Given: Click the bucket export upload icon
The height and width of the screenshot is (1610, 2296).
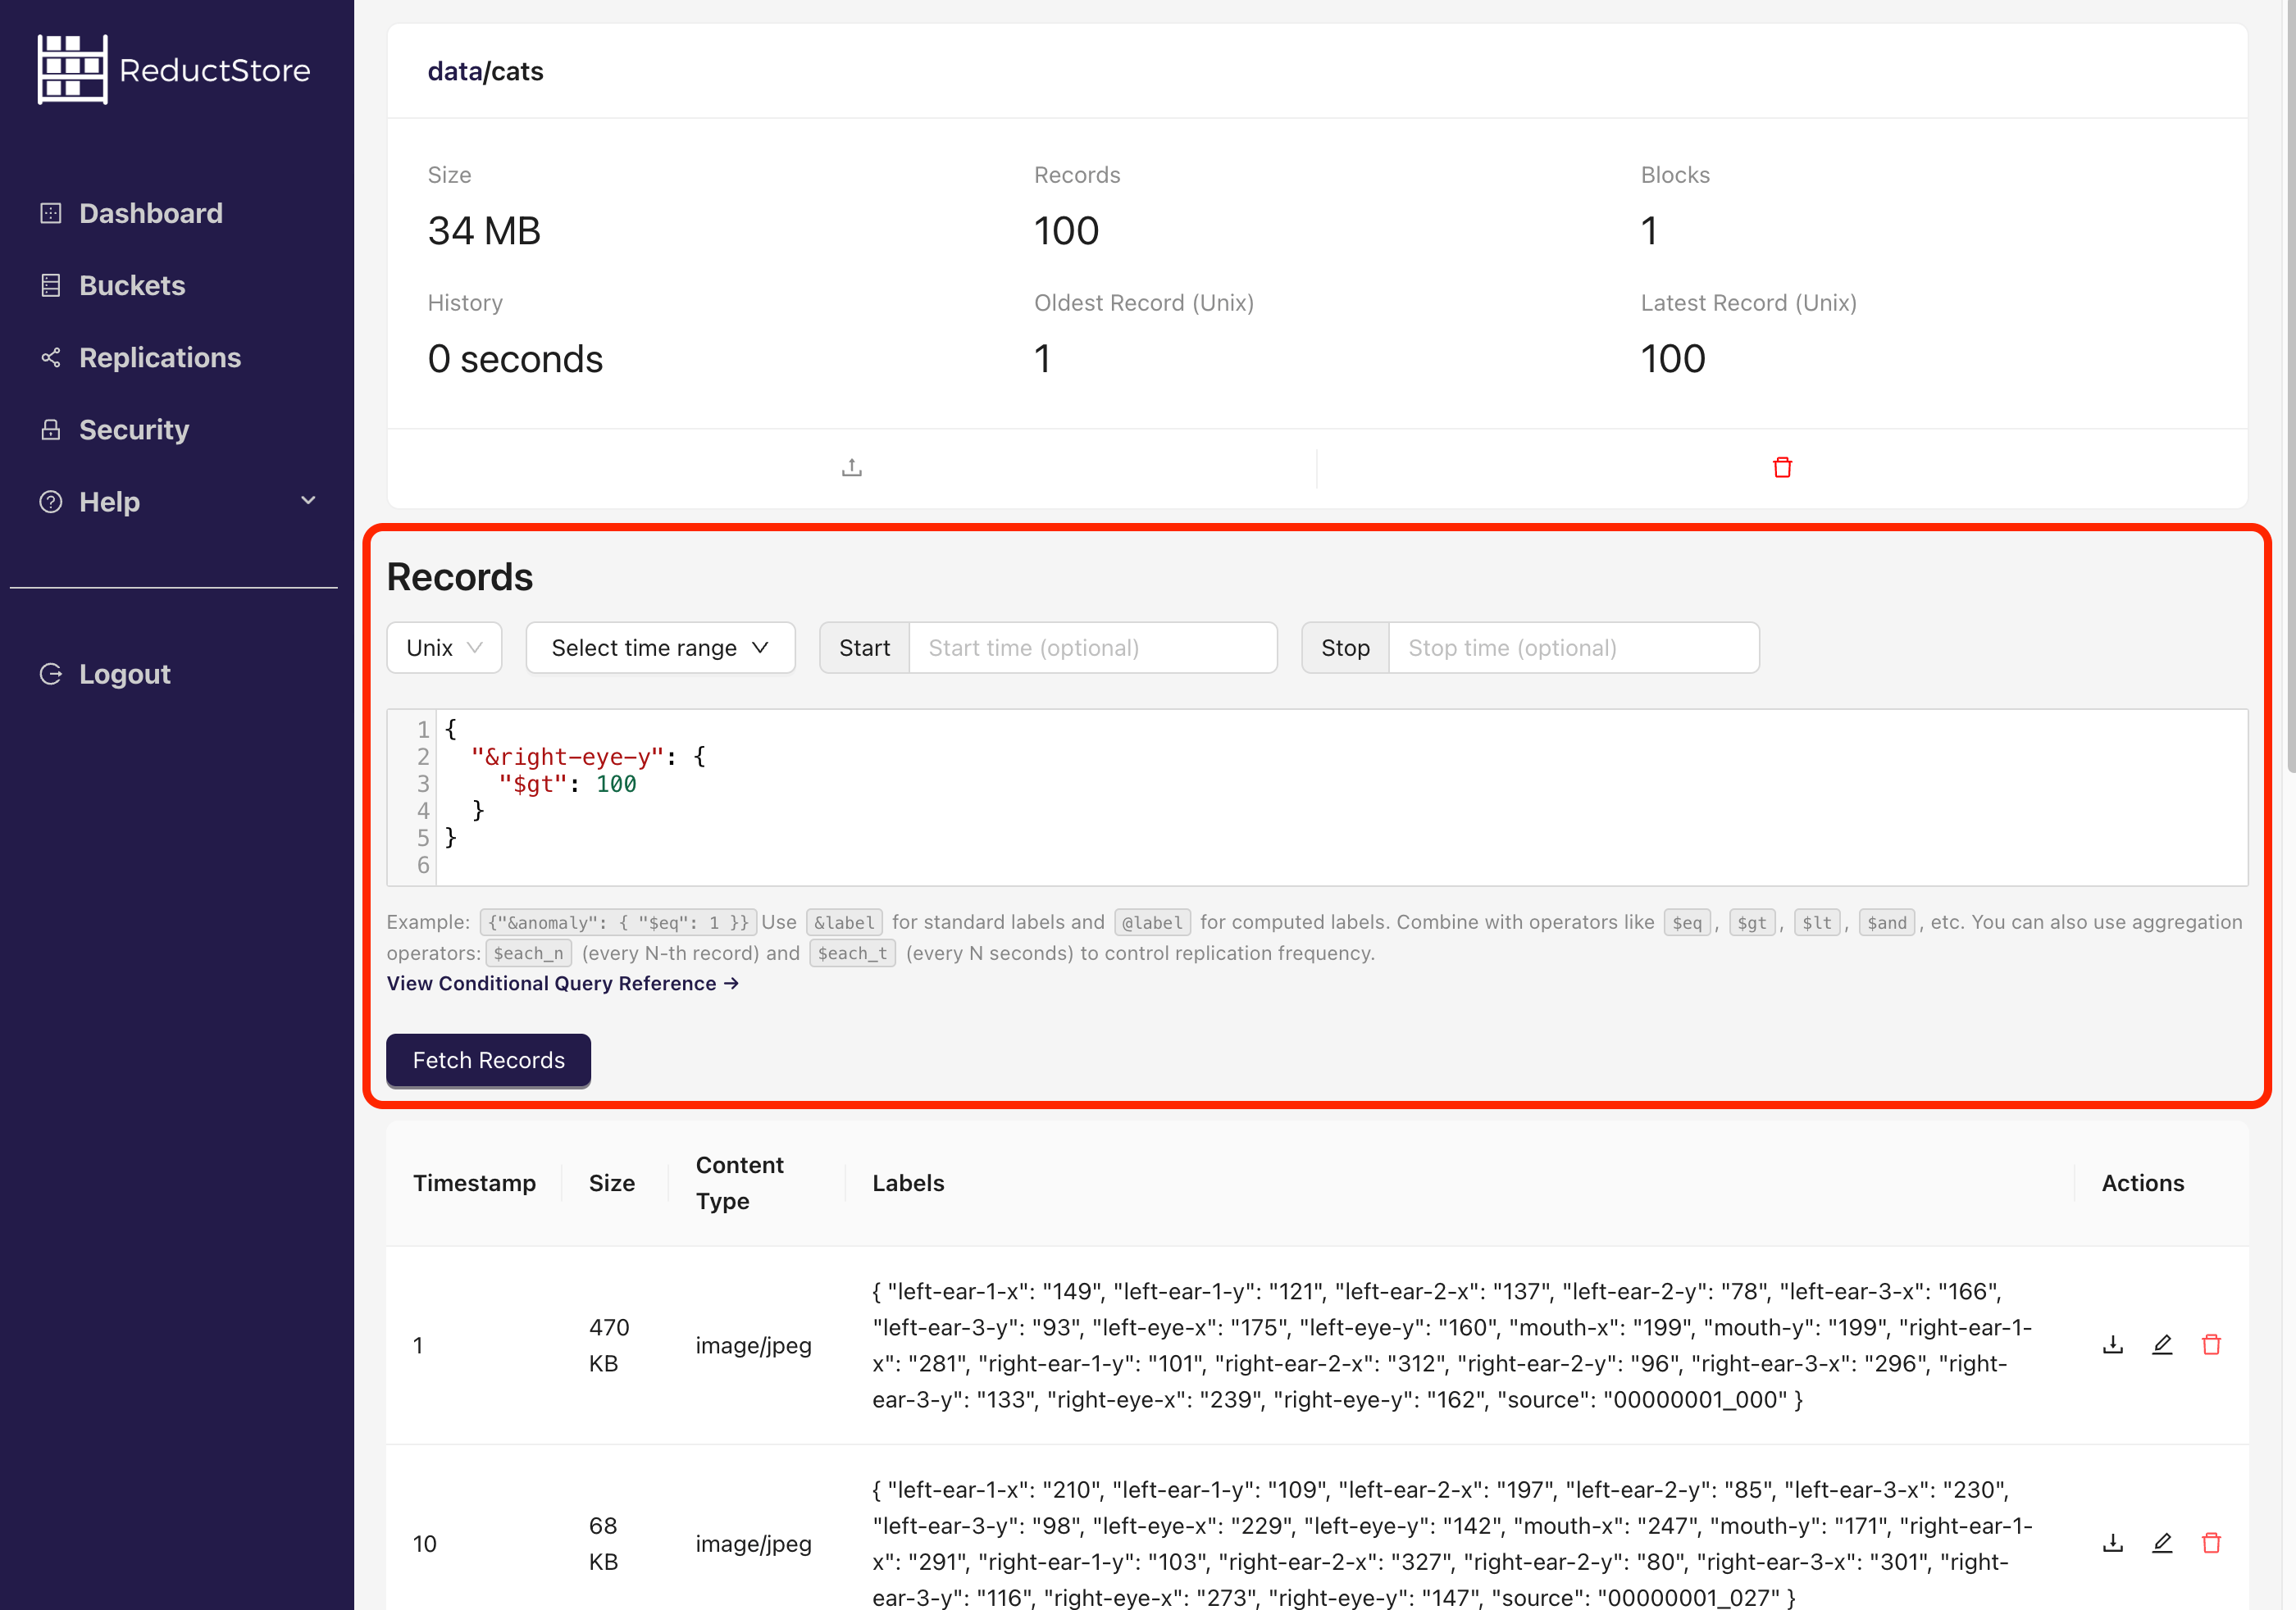Looking at the screenshot, I should coord(851,466).
